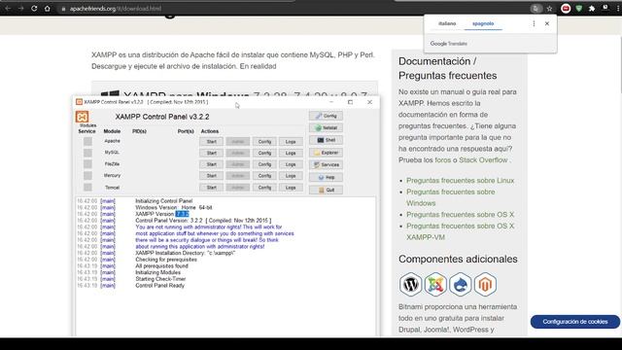Start the Tomcat module
Viewport: 622px width, 350px height.
pyautogui.click(x=212, y=188)
